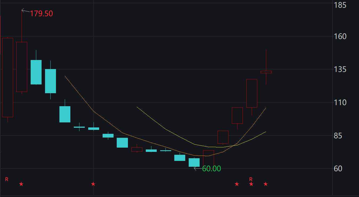Screen dimensions: 359x197
Task: Select the red hollow candle just above 85
Action: (223, 137)
